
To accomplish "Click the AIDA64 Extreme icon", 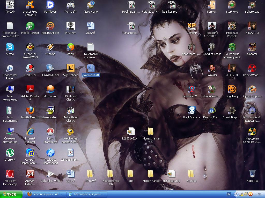I will pos(30,174).
